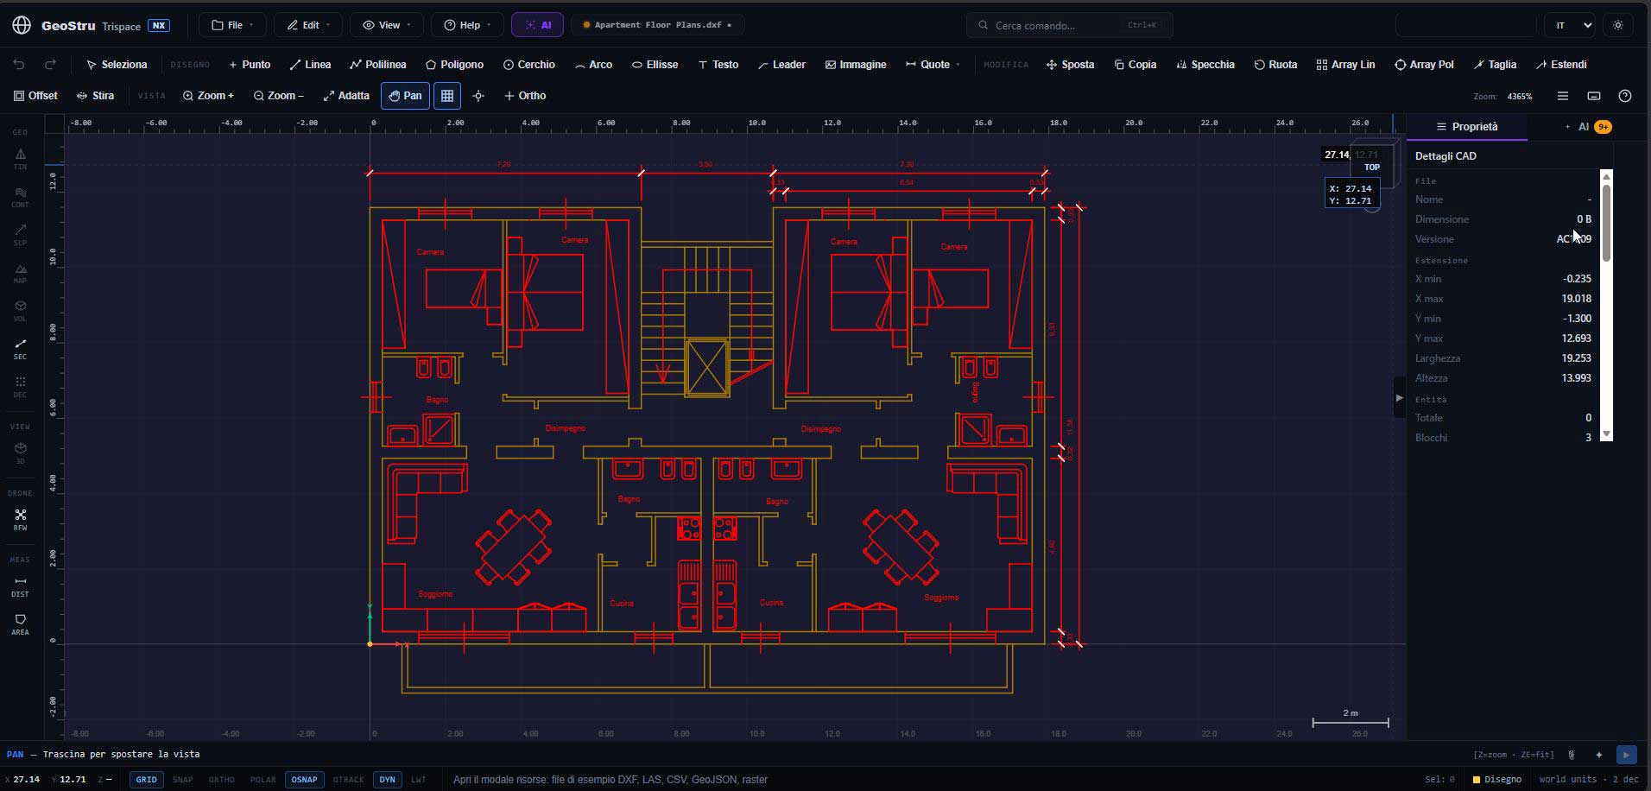Select the MAP tool in sidebar

(x=20, y=273)
